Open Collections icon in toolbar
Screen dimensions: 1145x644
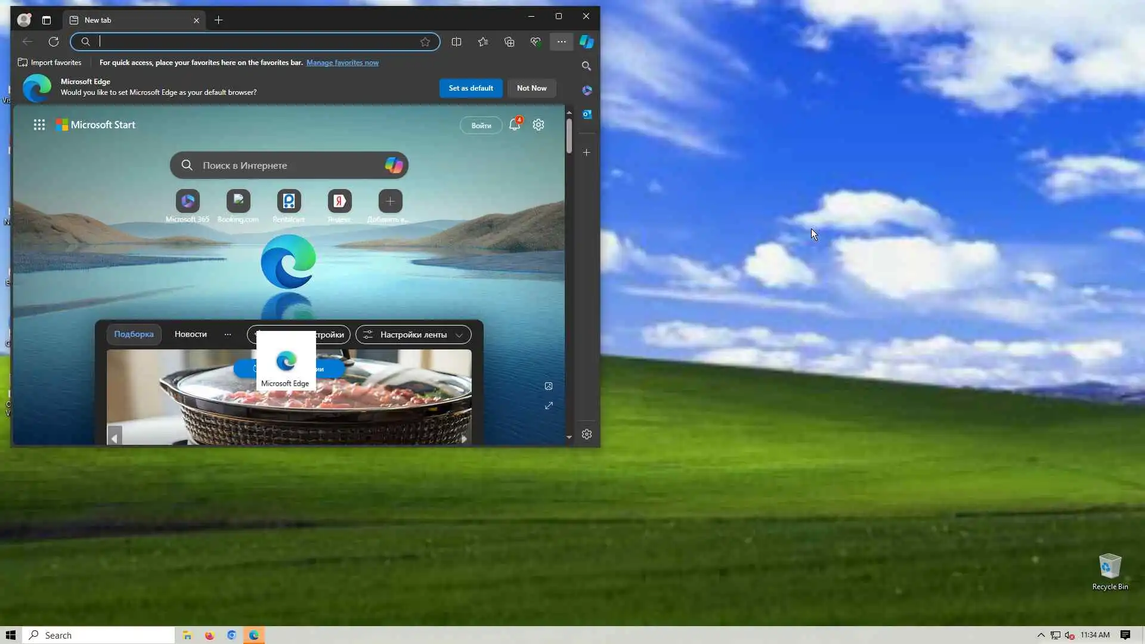pos(509,42)
